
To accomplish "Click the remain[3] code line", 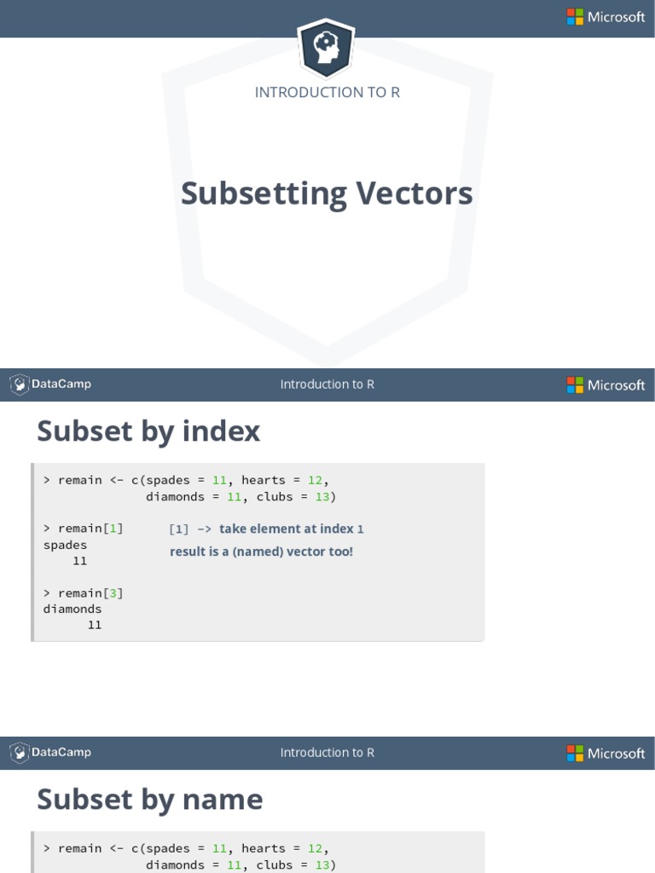I will 84,593.
